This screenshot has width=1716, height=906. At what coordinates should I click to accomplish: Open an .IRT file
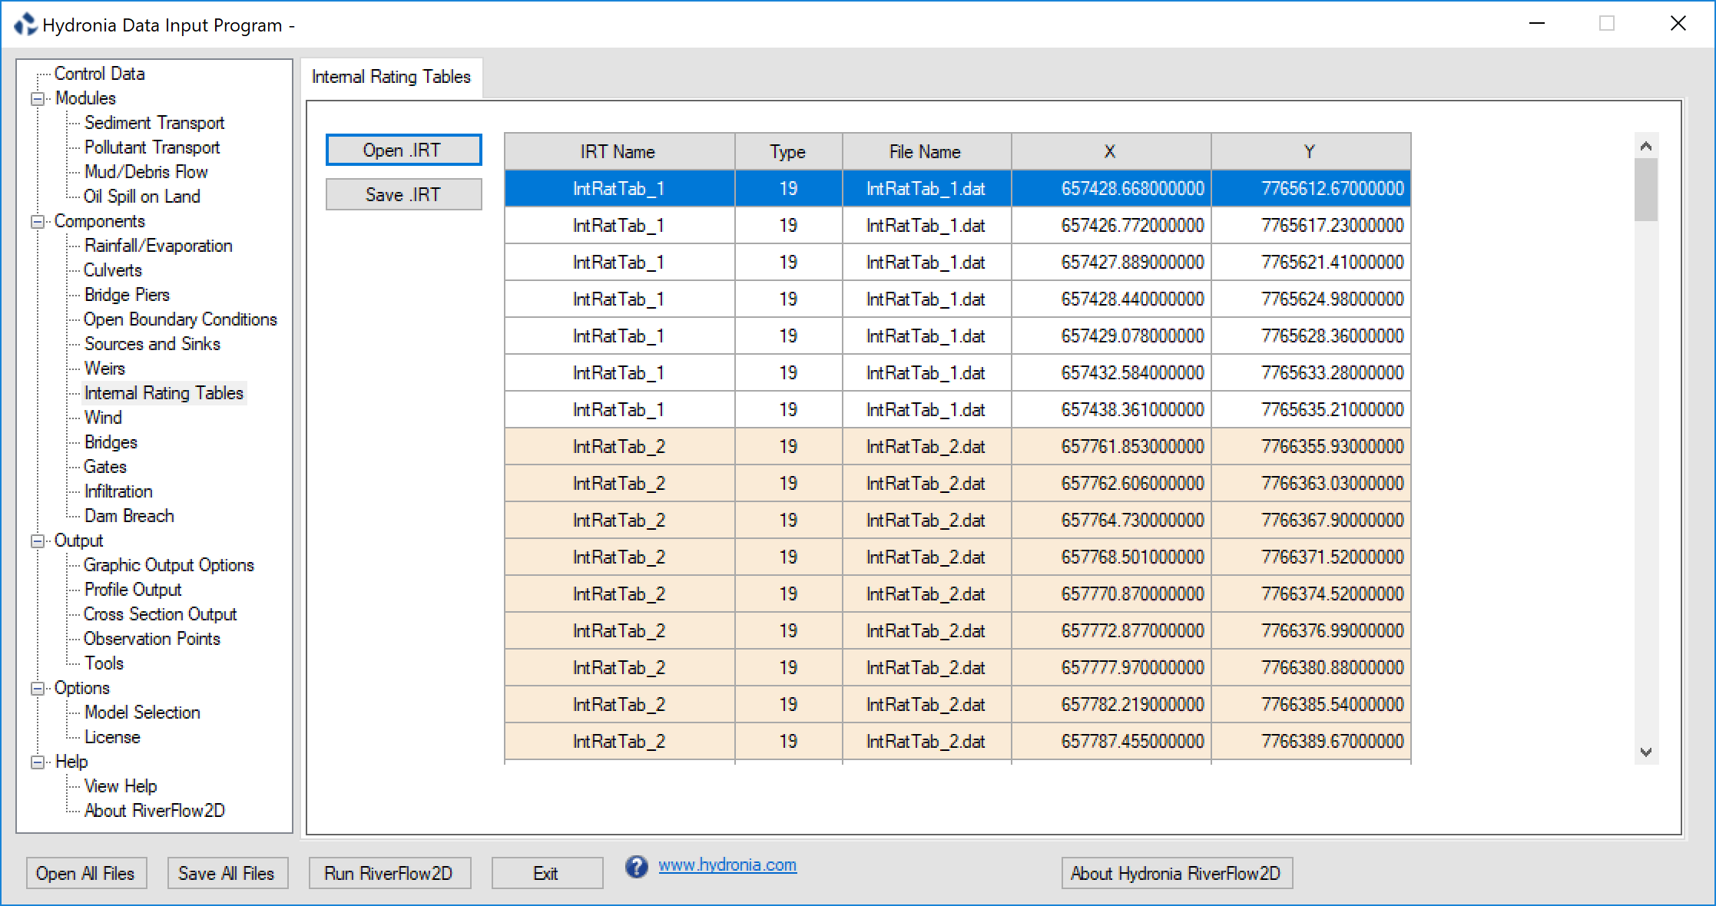click(403, 150)
